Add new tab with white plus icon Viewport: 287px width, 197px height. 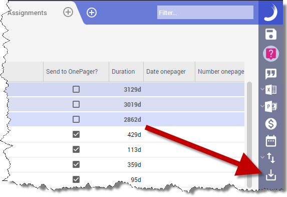92,13
